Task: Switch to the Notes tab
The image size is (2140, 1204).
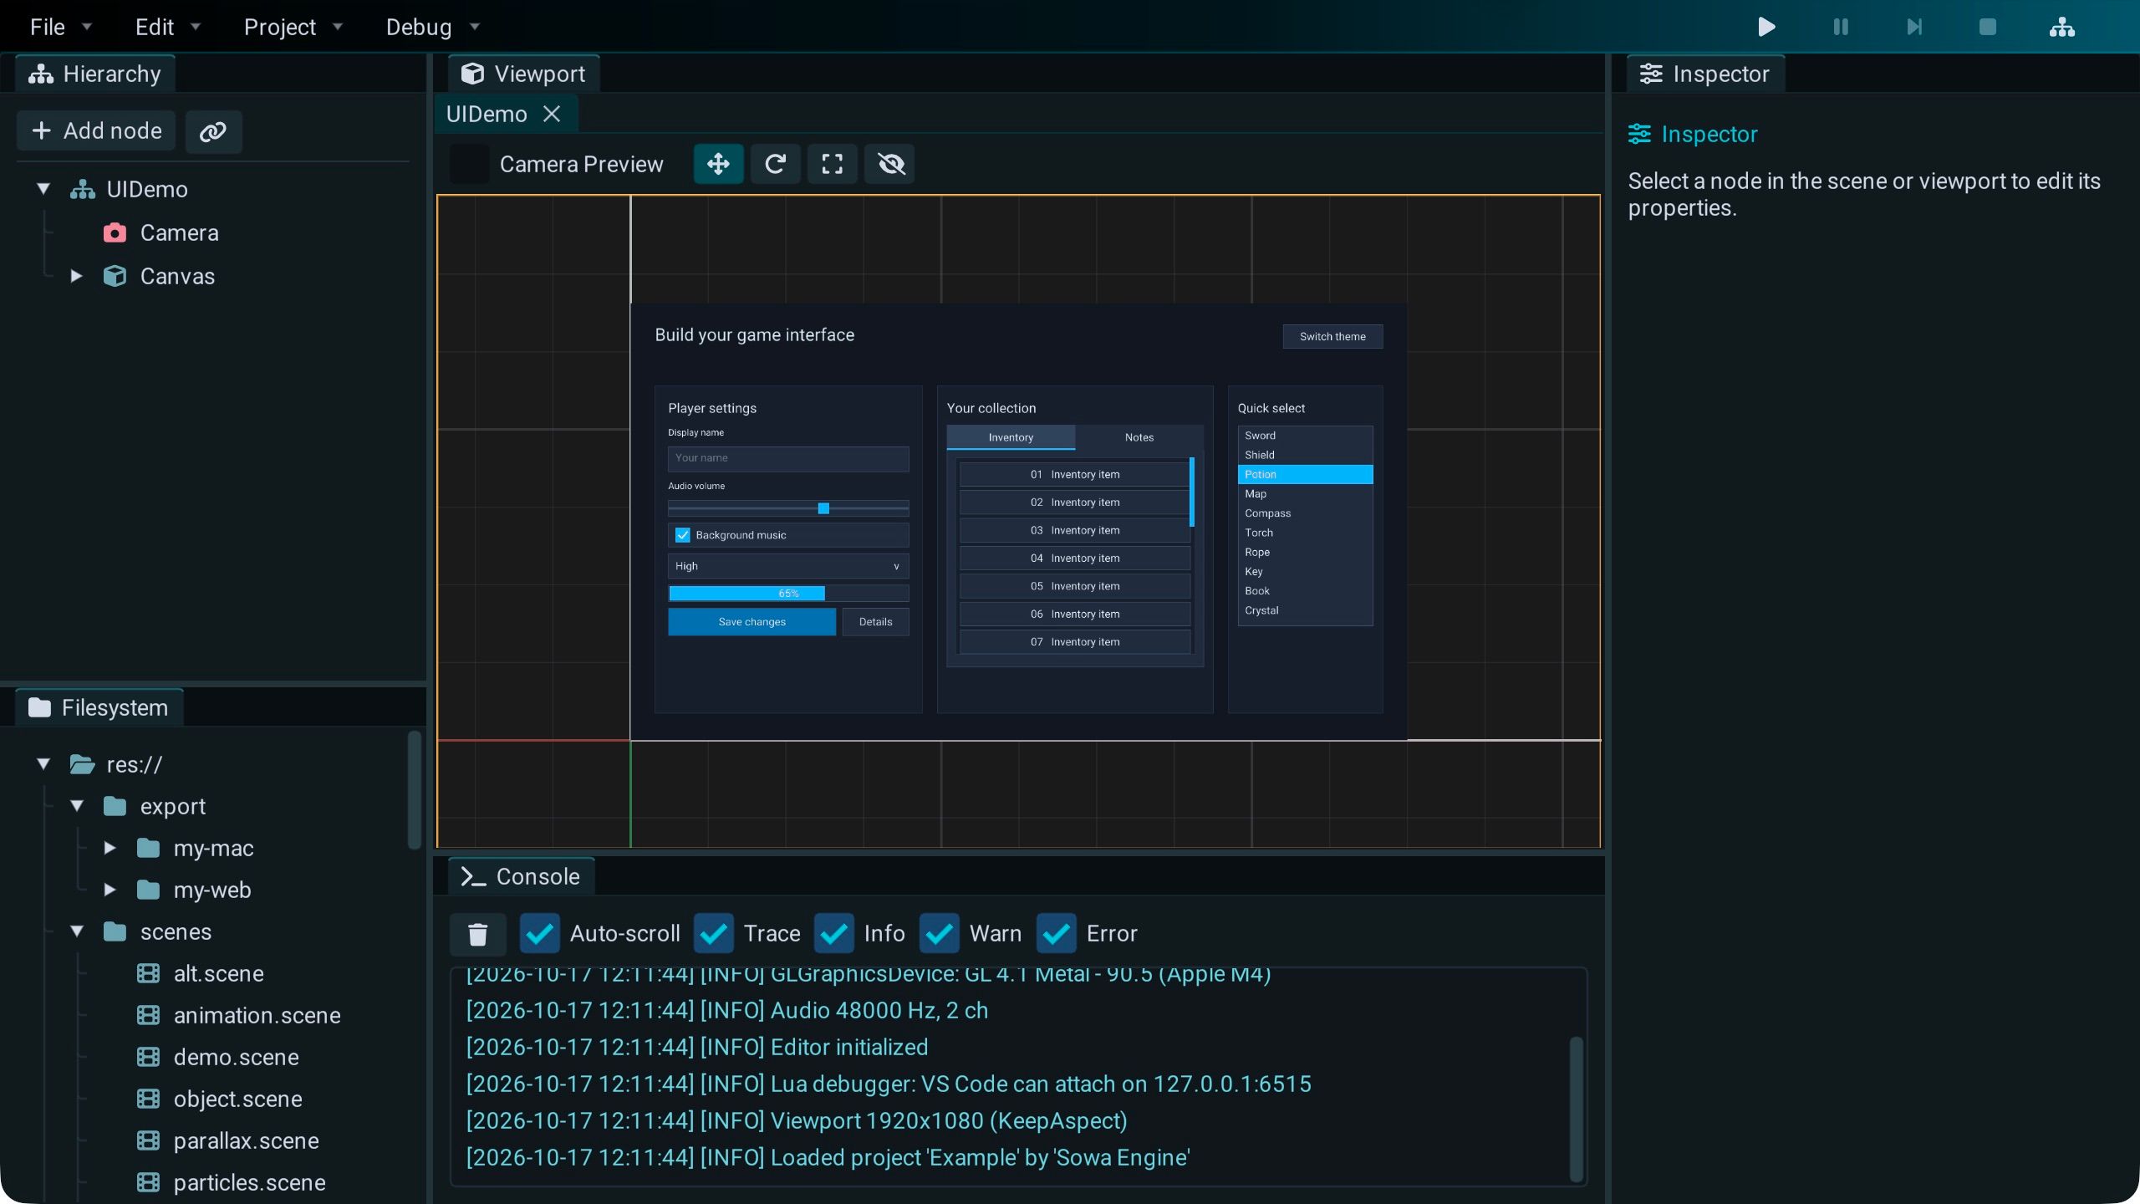Action: (x=1139, y=437)
